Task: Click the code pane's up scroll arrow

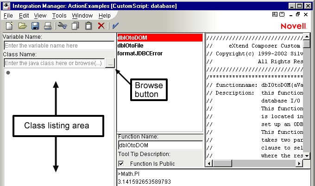Action: [307, 36]
